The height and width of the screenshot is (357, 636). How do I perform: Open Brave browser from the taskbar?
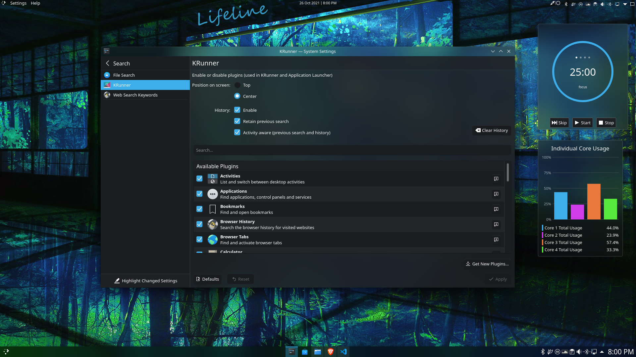coord(330,352)
